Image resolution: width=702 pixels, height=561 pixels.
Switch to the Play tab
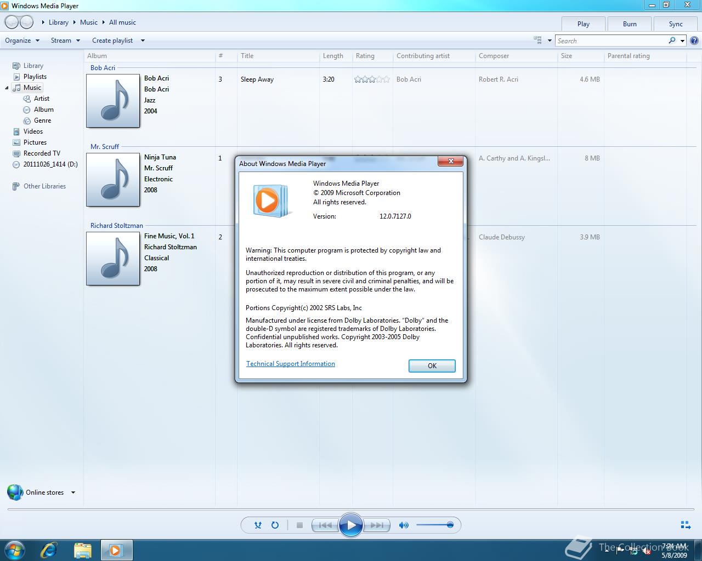coord(584,24)
